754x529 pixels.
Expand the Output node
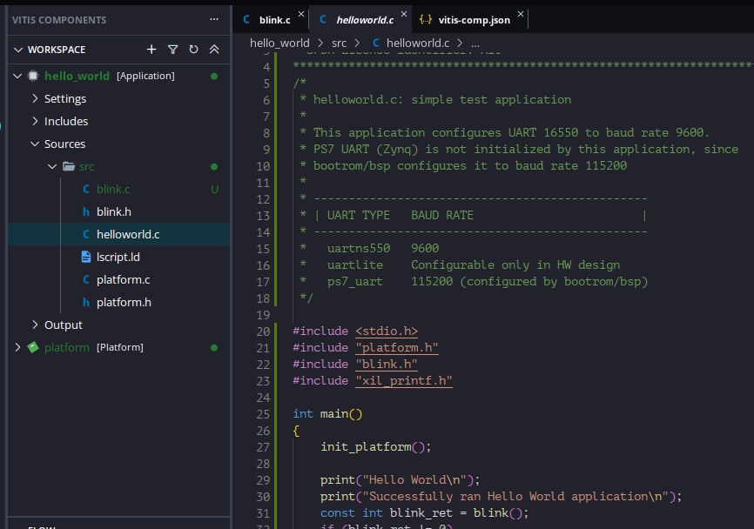[36, 325]
